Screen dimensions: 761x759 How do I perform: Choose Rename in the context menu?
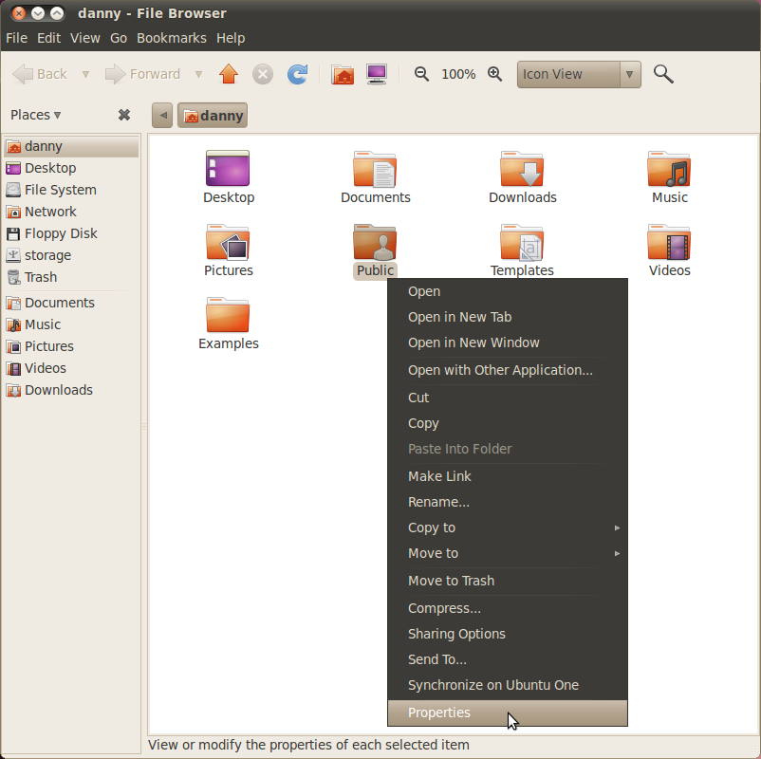508,502
